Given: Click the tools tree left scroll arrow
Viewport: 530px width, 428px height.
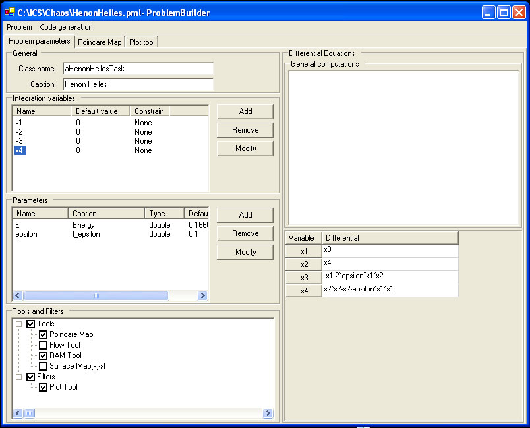Looking at the screenshot, I should click(18, 413).
